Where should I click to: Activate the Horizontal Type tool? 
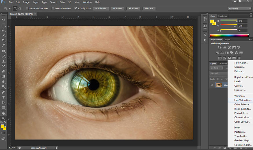(x=3, y=97)
